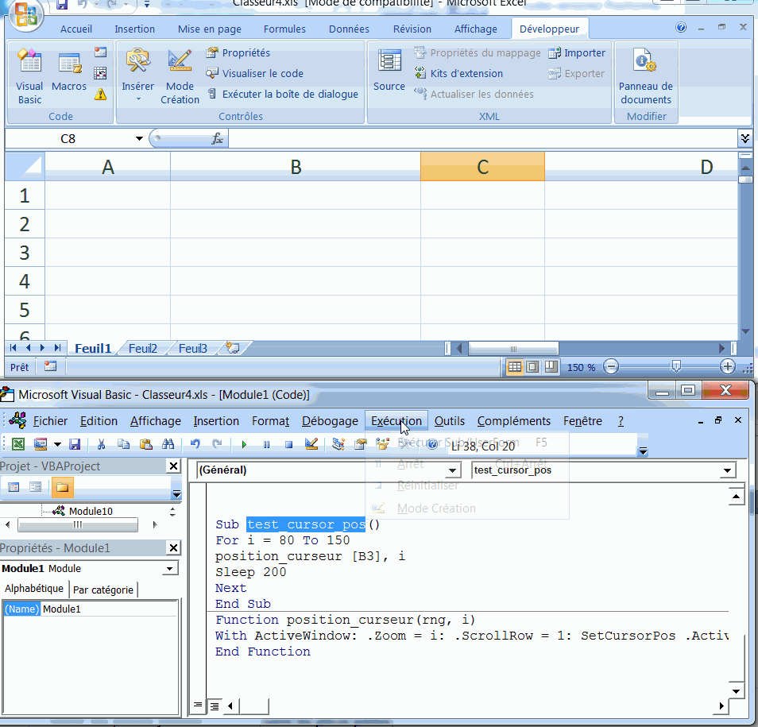
Task: Click zoom in plus button
Action: 727,367
